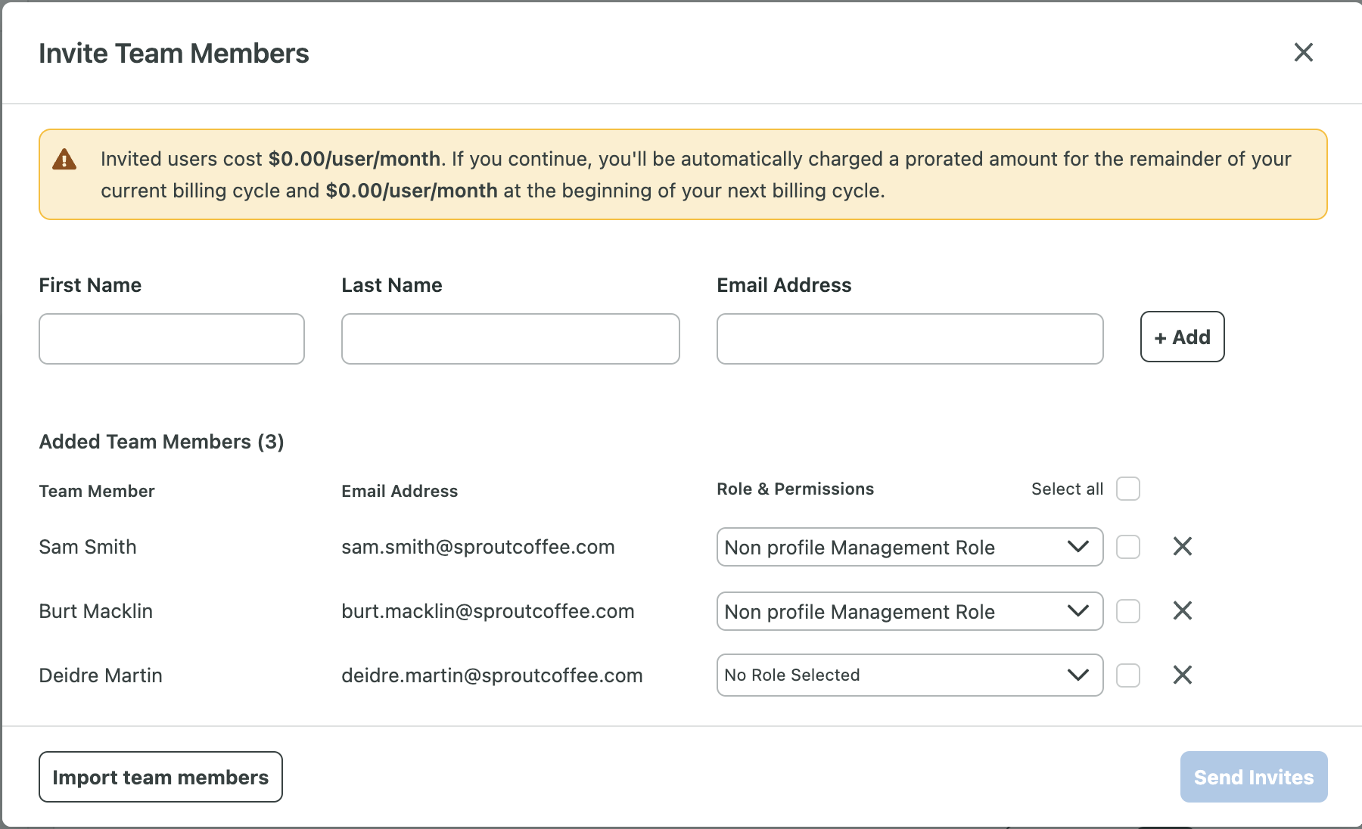Close the Invite Team Members dialog
The width and height of the screenshot is (1362, 829).
[1303, 52]
